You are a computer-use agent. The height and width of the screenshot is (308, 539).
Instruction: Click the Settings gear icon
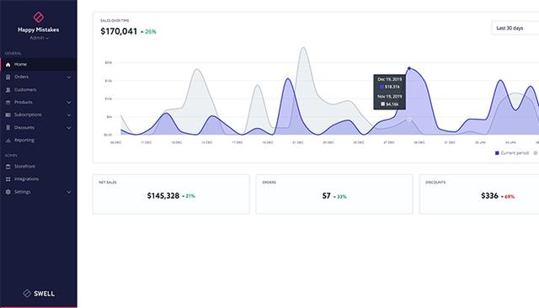(8, 192)
